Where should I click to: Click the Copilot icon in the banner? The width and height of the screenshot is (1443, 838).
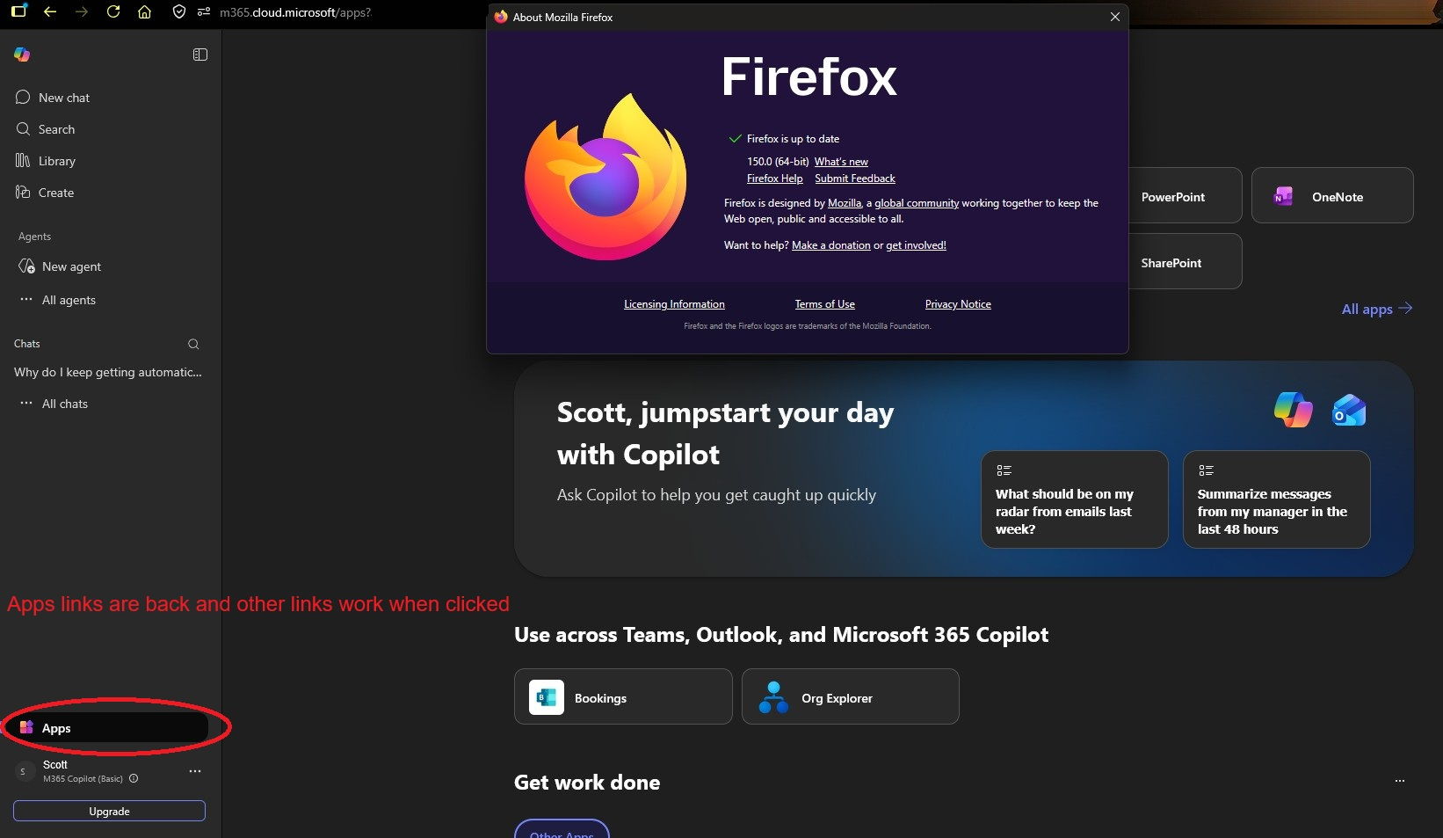pyautogui.click(x=1294, y=410)
